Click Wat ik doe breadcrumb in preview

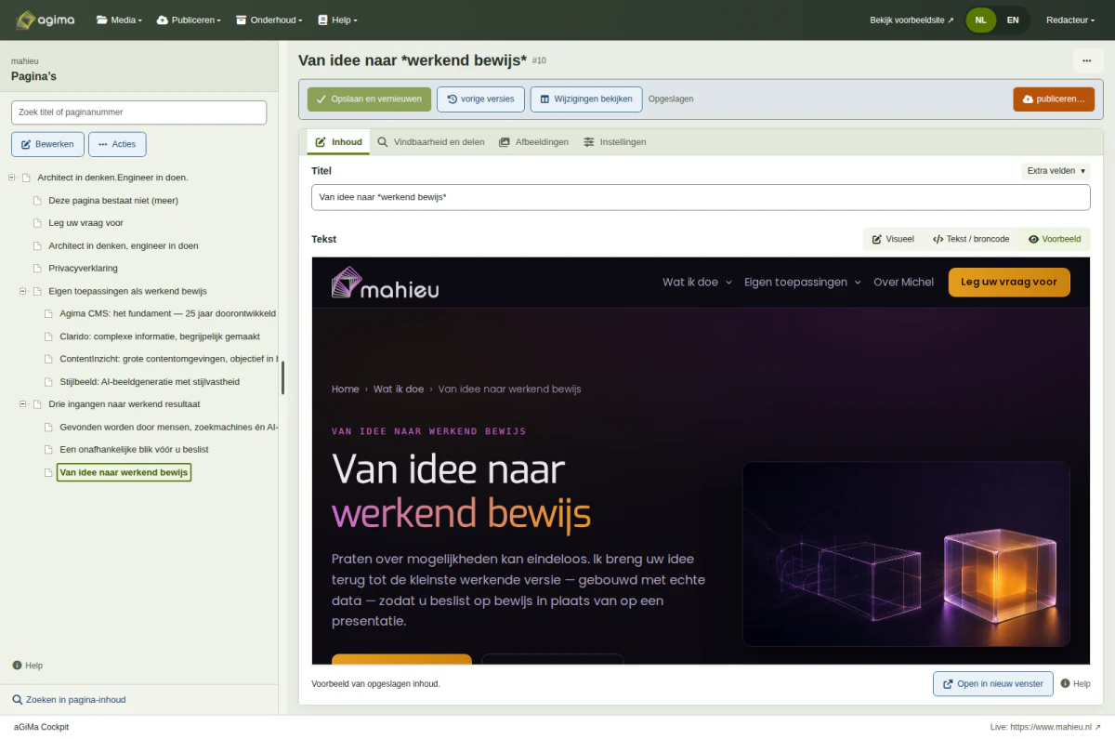(399, 389)
